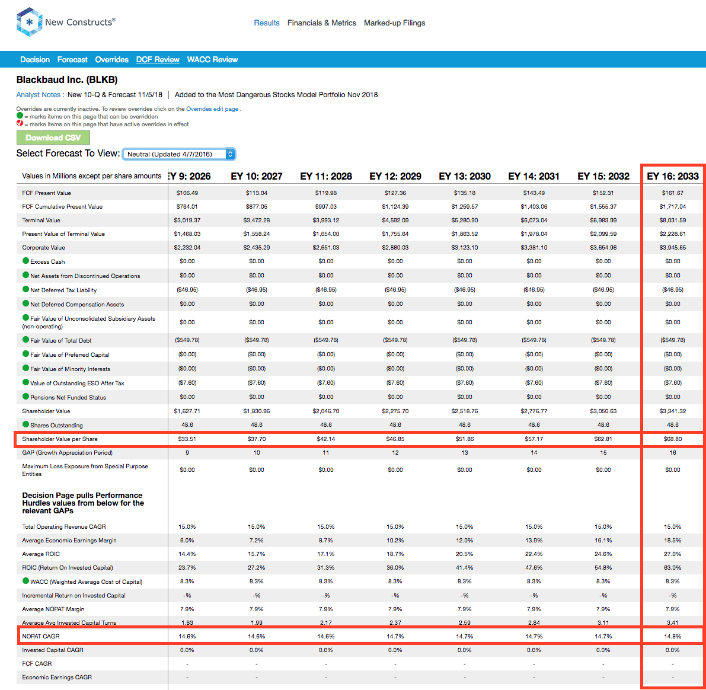Click the Total Operating Revenue CAGR row label
This screenshot has height=690, width=706.
click(x=64, y=526)
